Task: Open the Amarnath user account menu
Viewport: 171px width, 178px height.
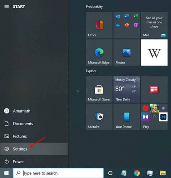Action: (34, 111)
